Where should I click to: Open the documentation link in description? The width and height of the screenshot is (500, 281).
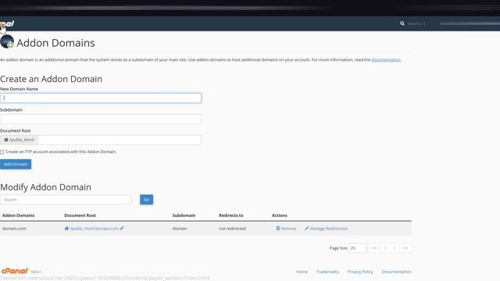(x=386, y=59)
